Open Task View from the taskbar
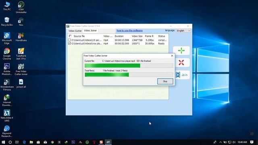This screenshot has width=258, height=145. click(x=17, y=142)
